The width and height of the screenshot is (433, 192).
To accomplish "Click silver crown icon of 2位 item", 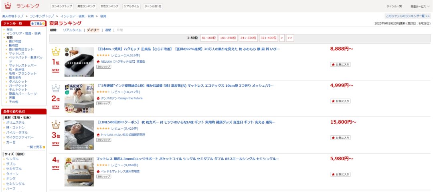I will (56, 88).
